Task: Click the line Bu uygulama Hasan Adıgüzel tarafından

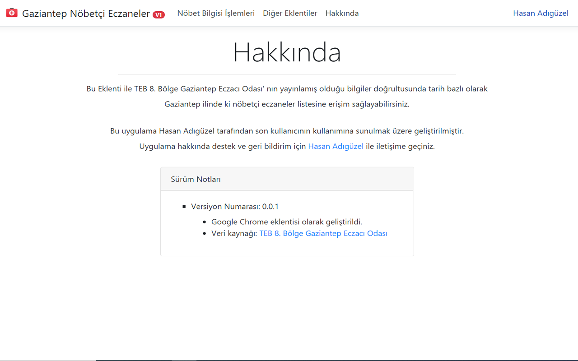Action: coord(287,131)
